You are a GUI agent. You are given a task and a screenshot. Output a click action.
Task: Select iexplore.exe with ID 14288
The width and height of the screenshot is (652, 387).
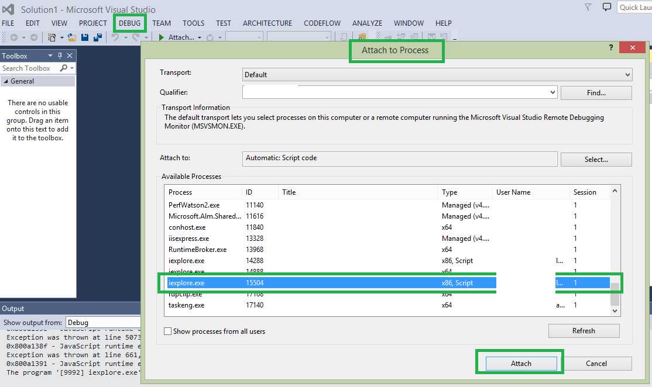[x=387, y=261]
